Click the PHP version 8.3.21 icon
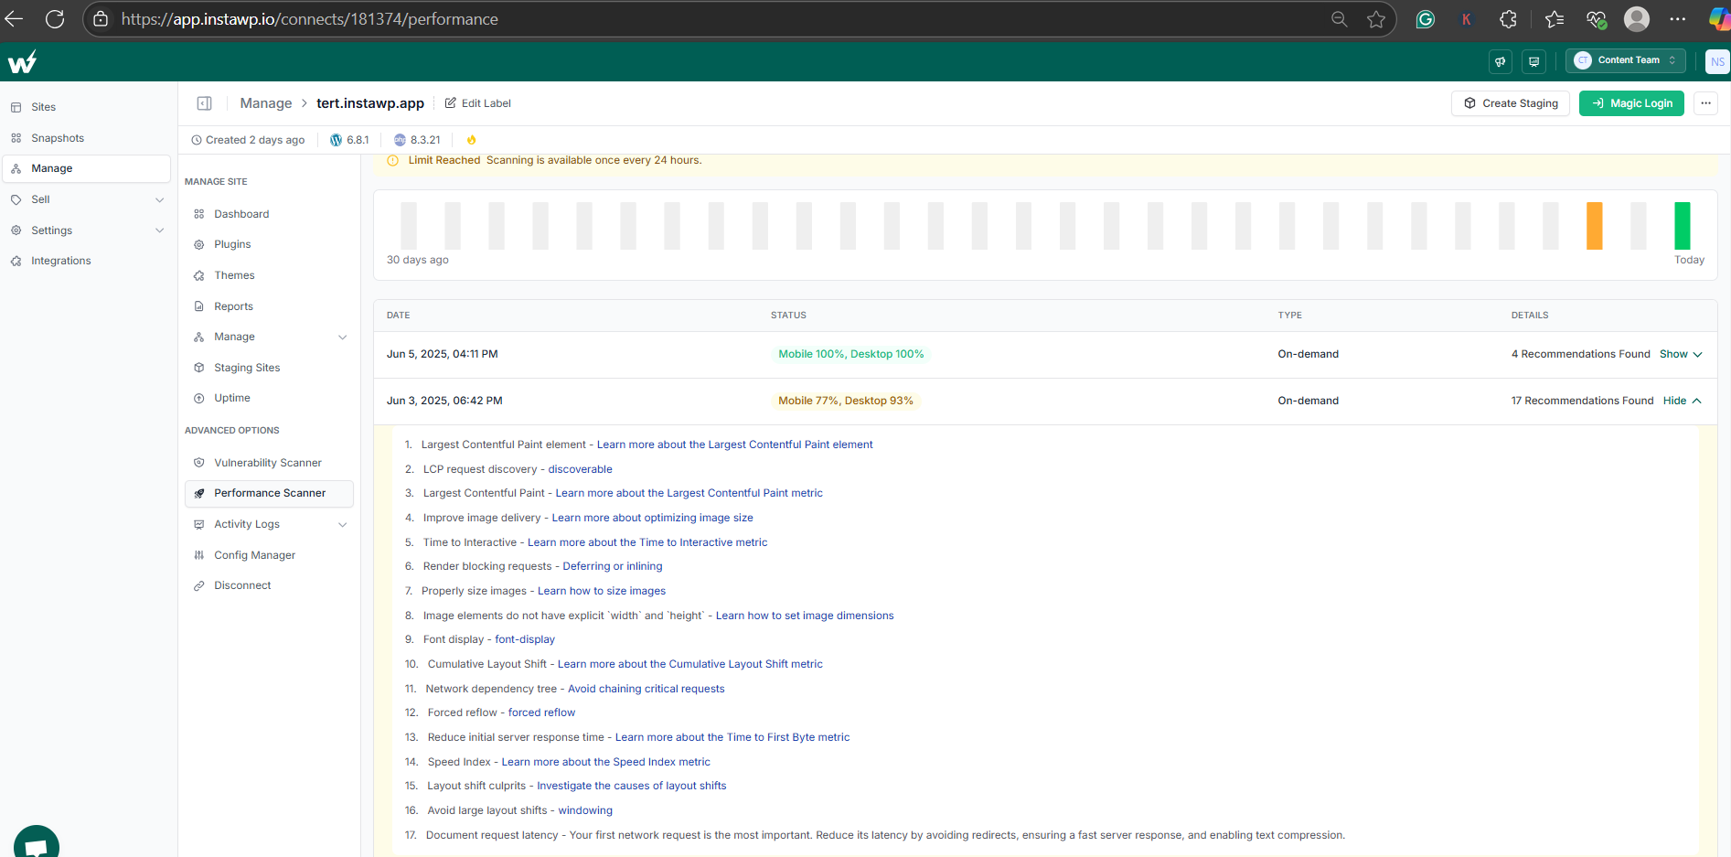Image resolution: width=1731 pixels, height=857 pixels. coord(400,140)
